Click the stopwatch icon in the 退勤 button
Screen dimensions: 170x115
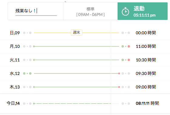[125, 11]
